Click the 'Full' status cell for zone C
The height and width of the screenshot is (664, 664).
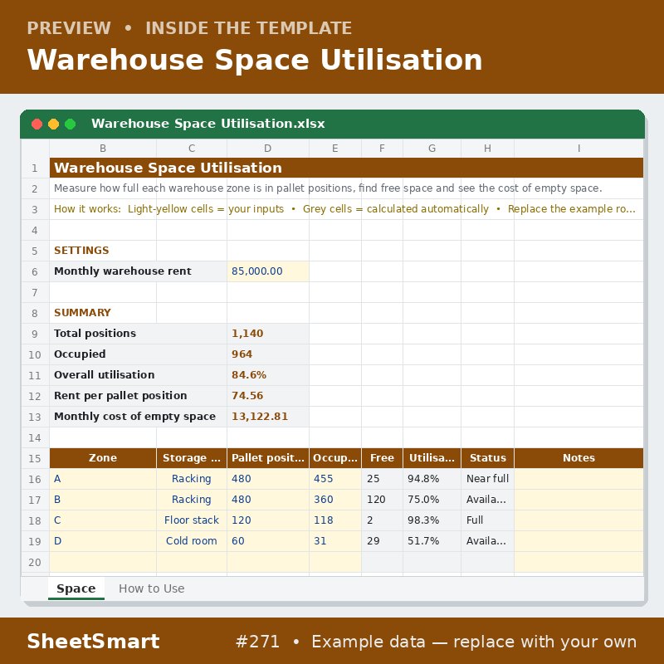click(x=487, y=520)
